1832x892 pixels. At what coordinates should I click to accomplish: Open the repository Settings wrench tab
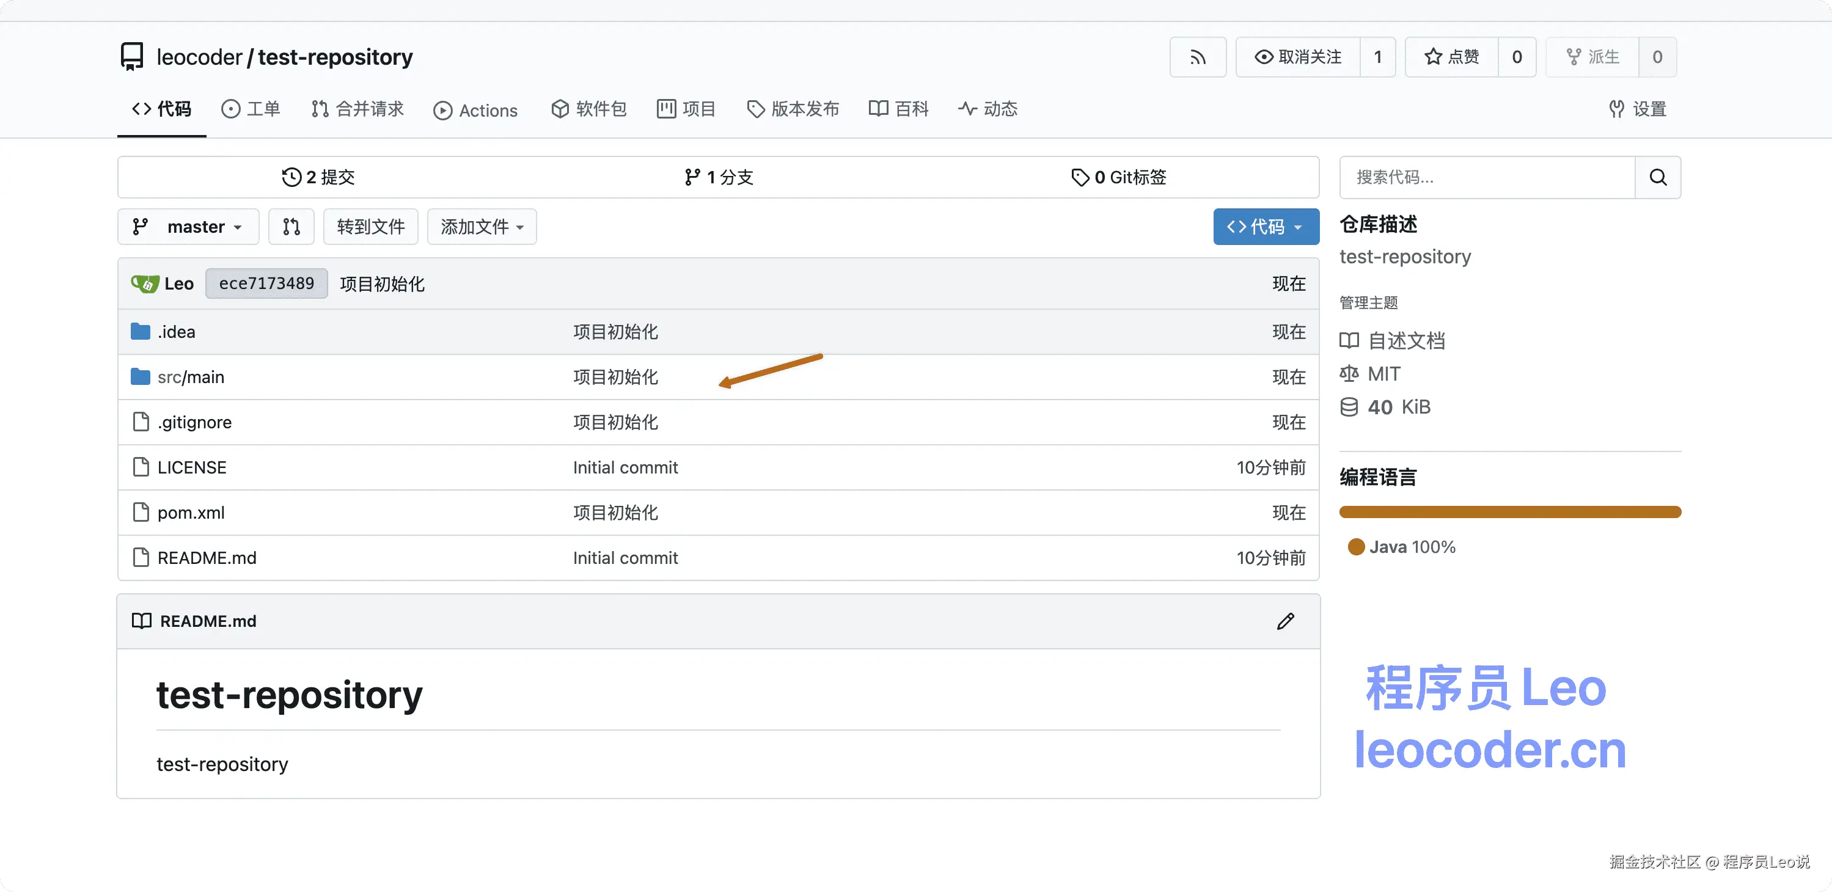1638,109
